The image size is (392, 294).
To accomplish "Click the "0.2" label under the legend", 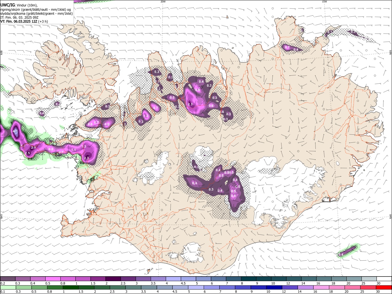I will tap(2, 283).
